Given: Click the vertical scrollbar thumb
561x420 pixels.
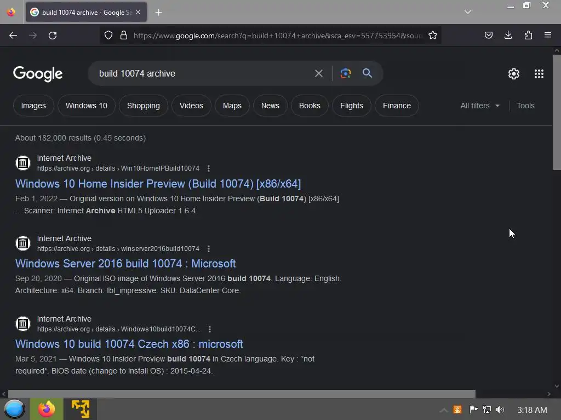Looking at the screenshot, I should [x=557, y=113].
